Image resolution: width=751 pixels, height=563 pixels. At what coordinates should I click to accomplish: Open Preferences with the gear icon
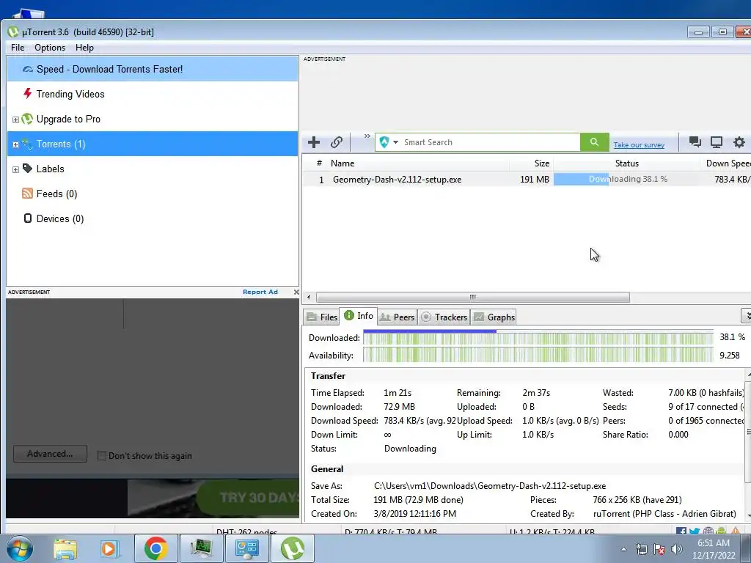739,141
